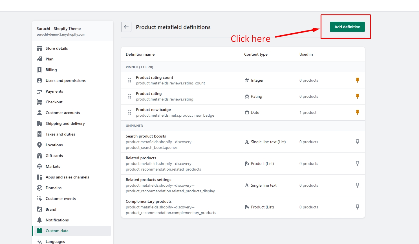This screenshot has width=419, height=244.
Task: Go to Billing settings
Action: [x=51, y=70]
